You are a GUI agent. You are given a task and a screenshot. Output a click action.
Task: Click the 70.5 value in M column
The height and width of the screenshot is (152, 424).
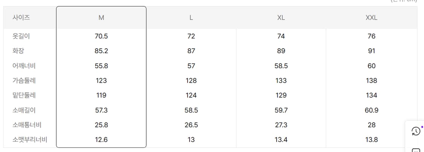pyautogui.click(x=101, y=36)
